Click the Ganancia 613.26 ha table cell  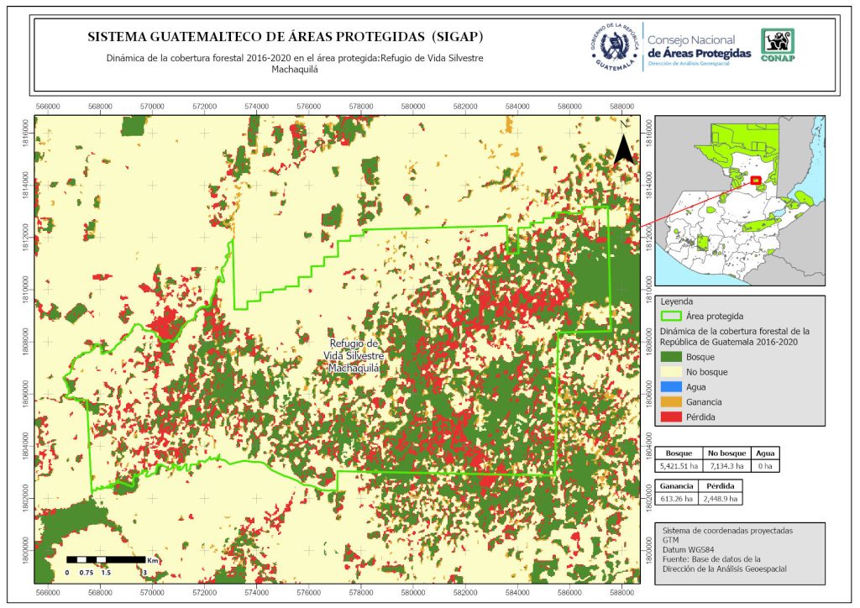tap(677, 498)
